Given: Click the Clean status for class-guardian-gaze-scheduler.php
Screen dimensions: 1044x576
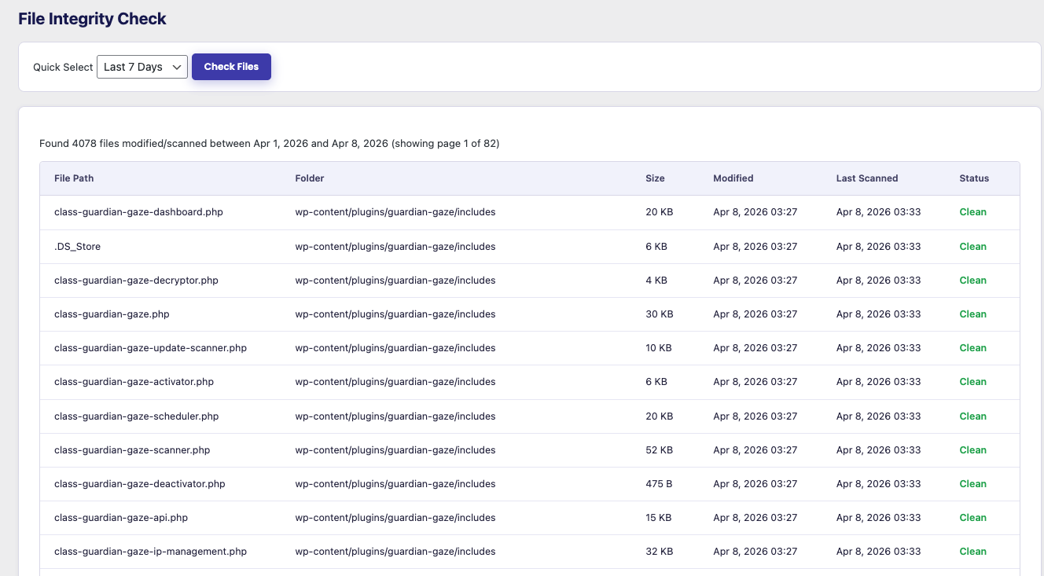Looking at the screenshot, I should [x=972, y=416].
